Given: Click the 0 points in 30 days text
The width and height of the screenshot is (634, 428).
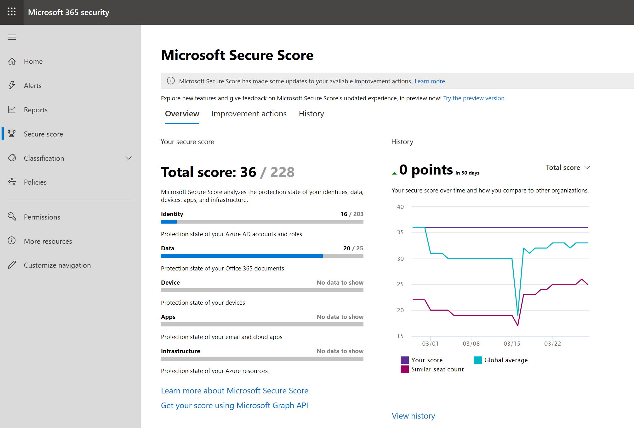Looking at the screenshot, I should point(439,170).
